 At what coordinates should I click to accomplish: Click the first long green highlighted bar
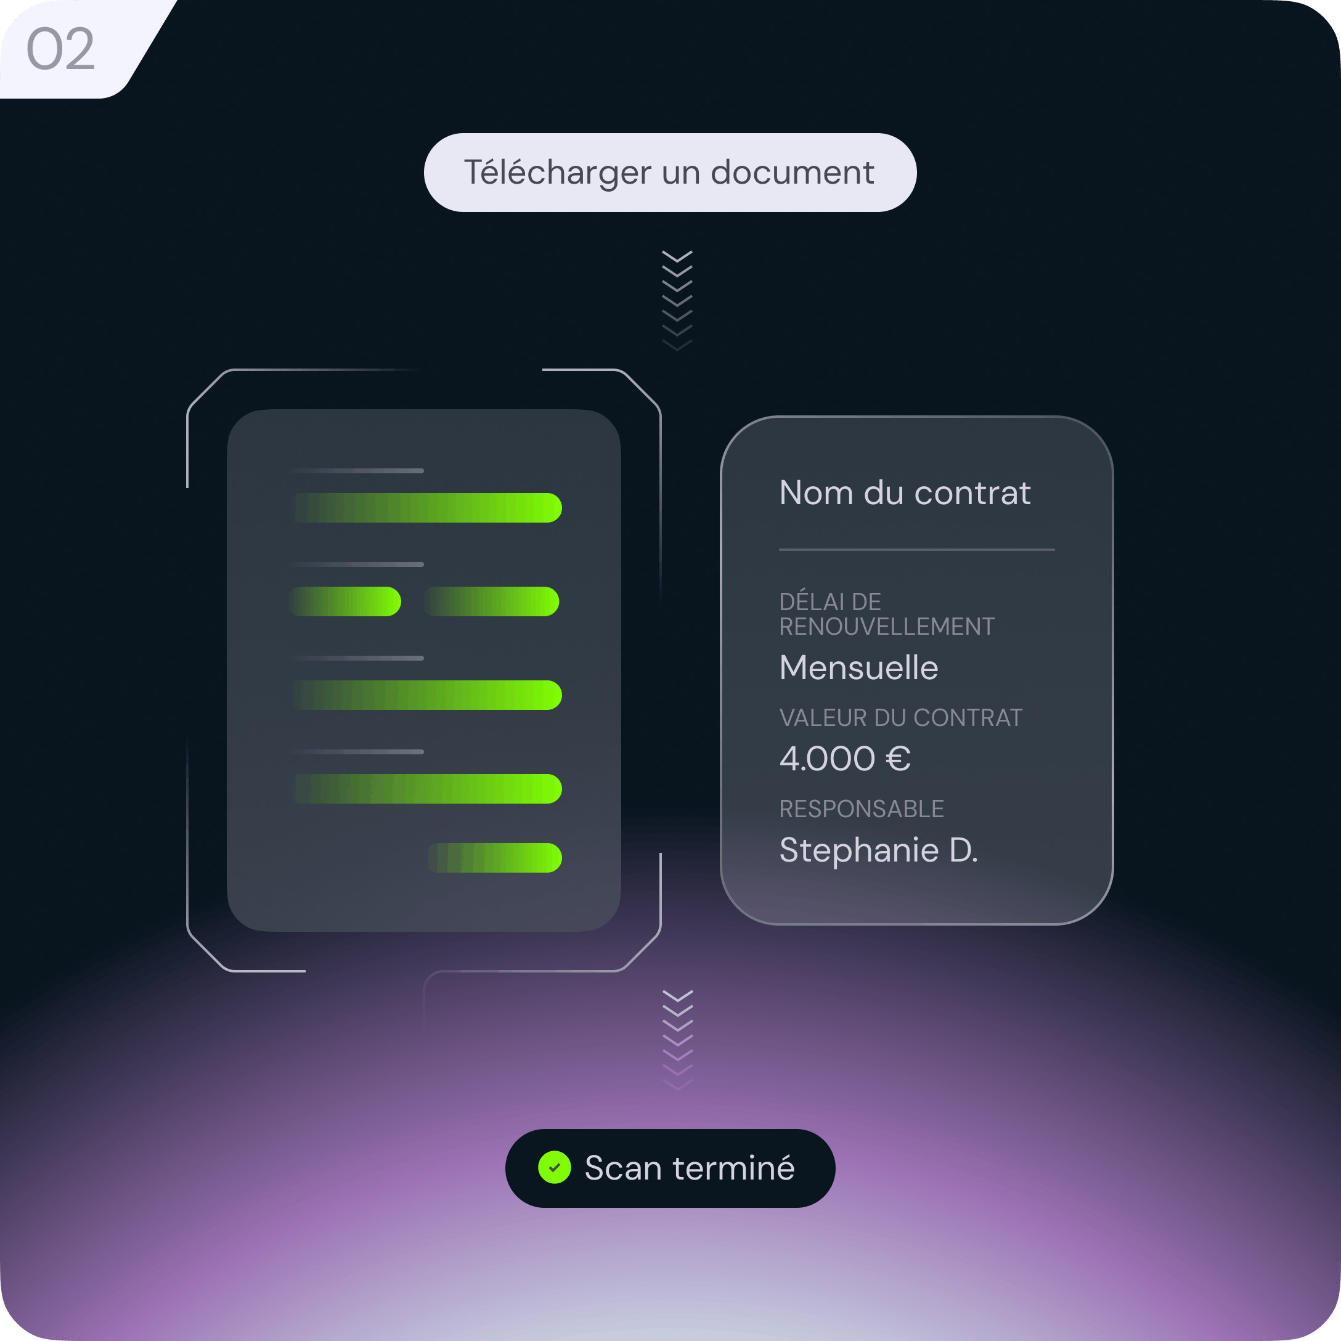427,507
